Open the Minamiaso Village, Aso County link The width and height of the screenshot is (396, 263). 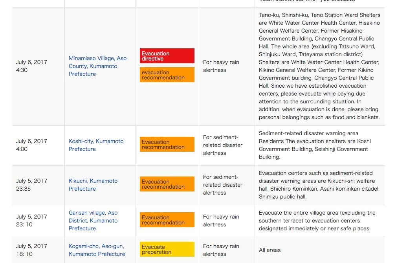[x=97, y=66]
